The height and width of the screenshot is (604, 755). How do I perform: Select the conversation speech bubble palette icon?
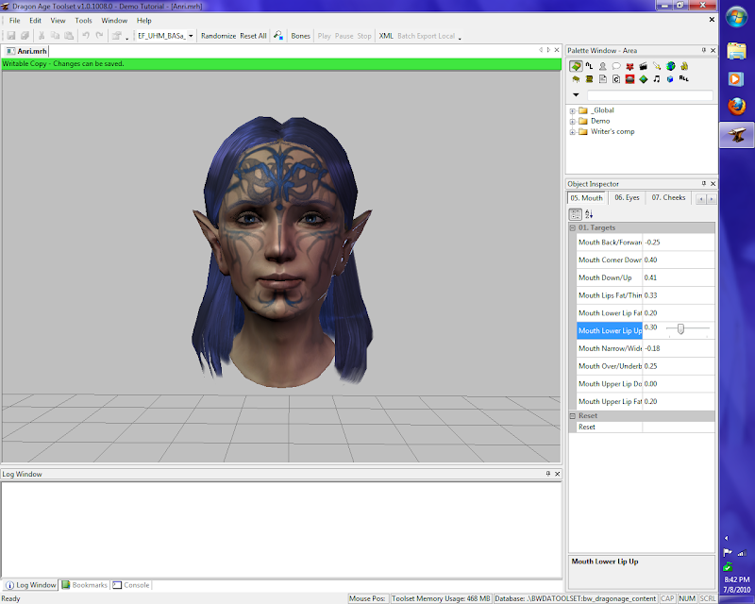(615, 66)
